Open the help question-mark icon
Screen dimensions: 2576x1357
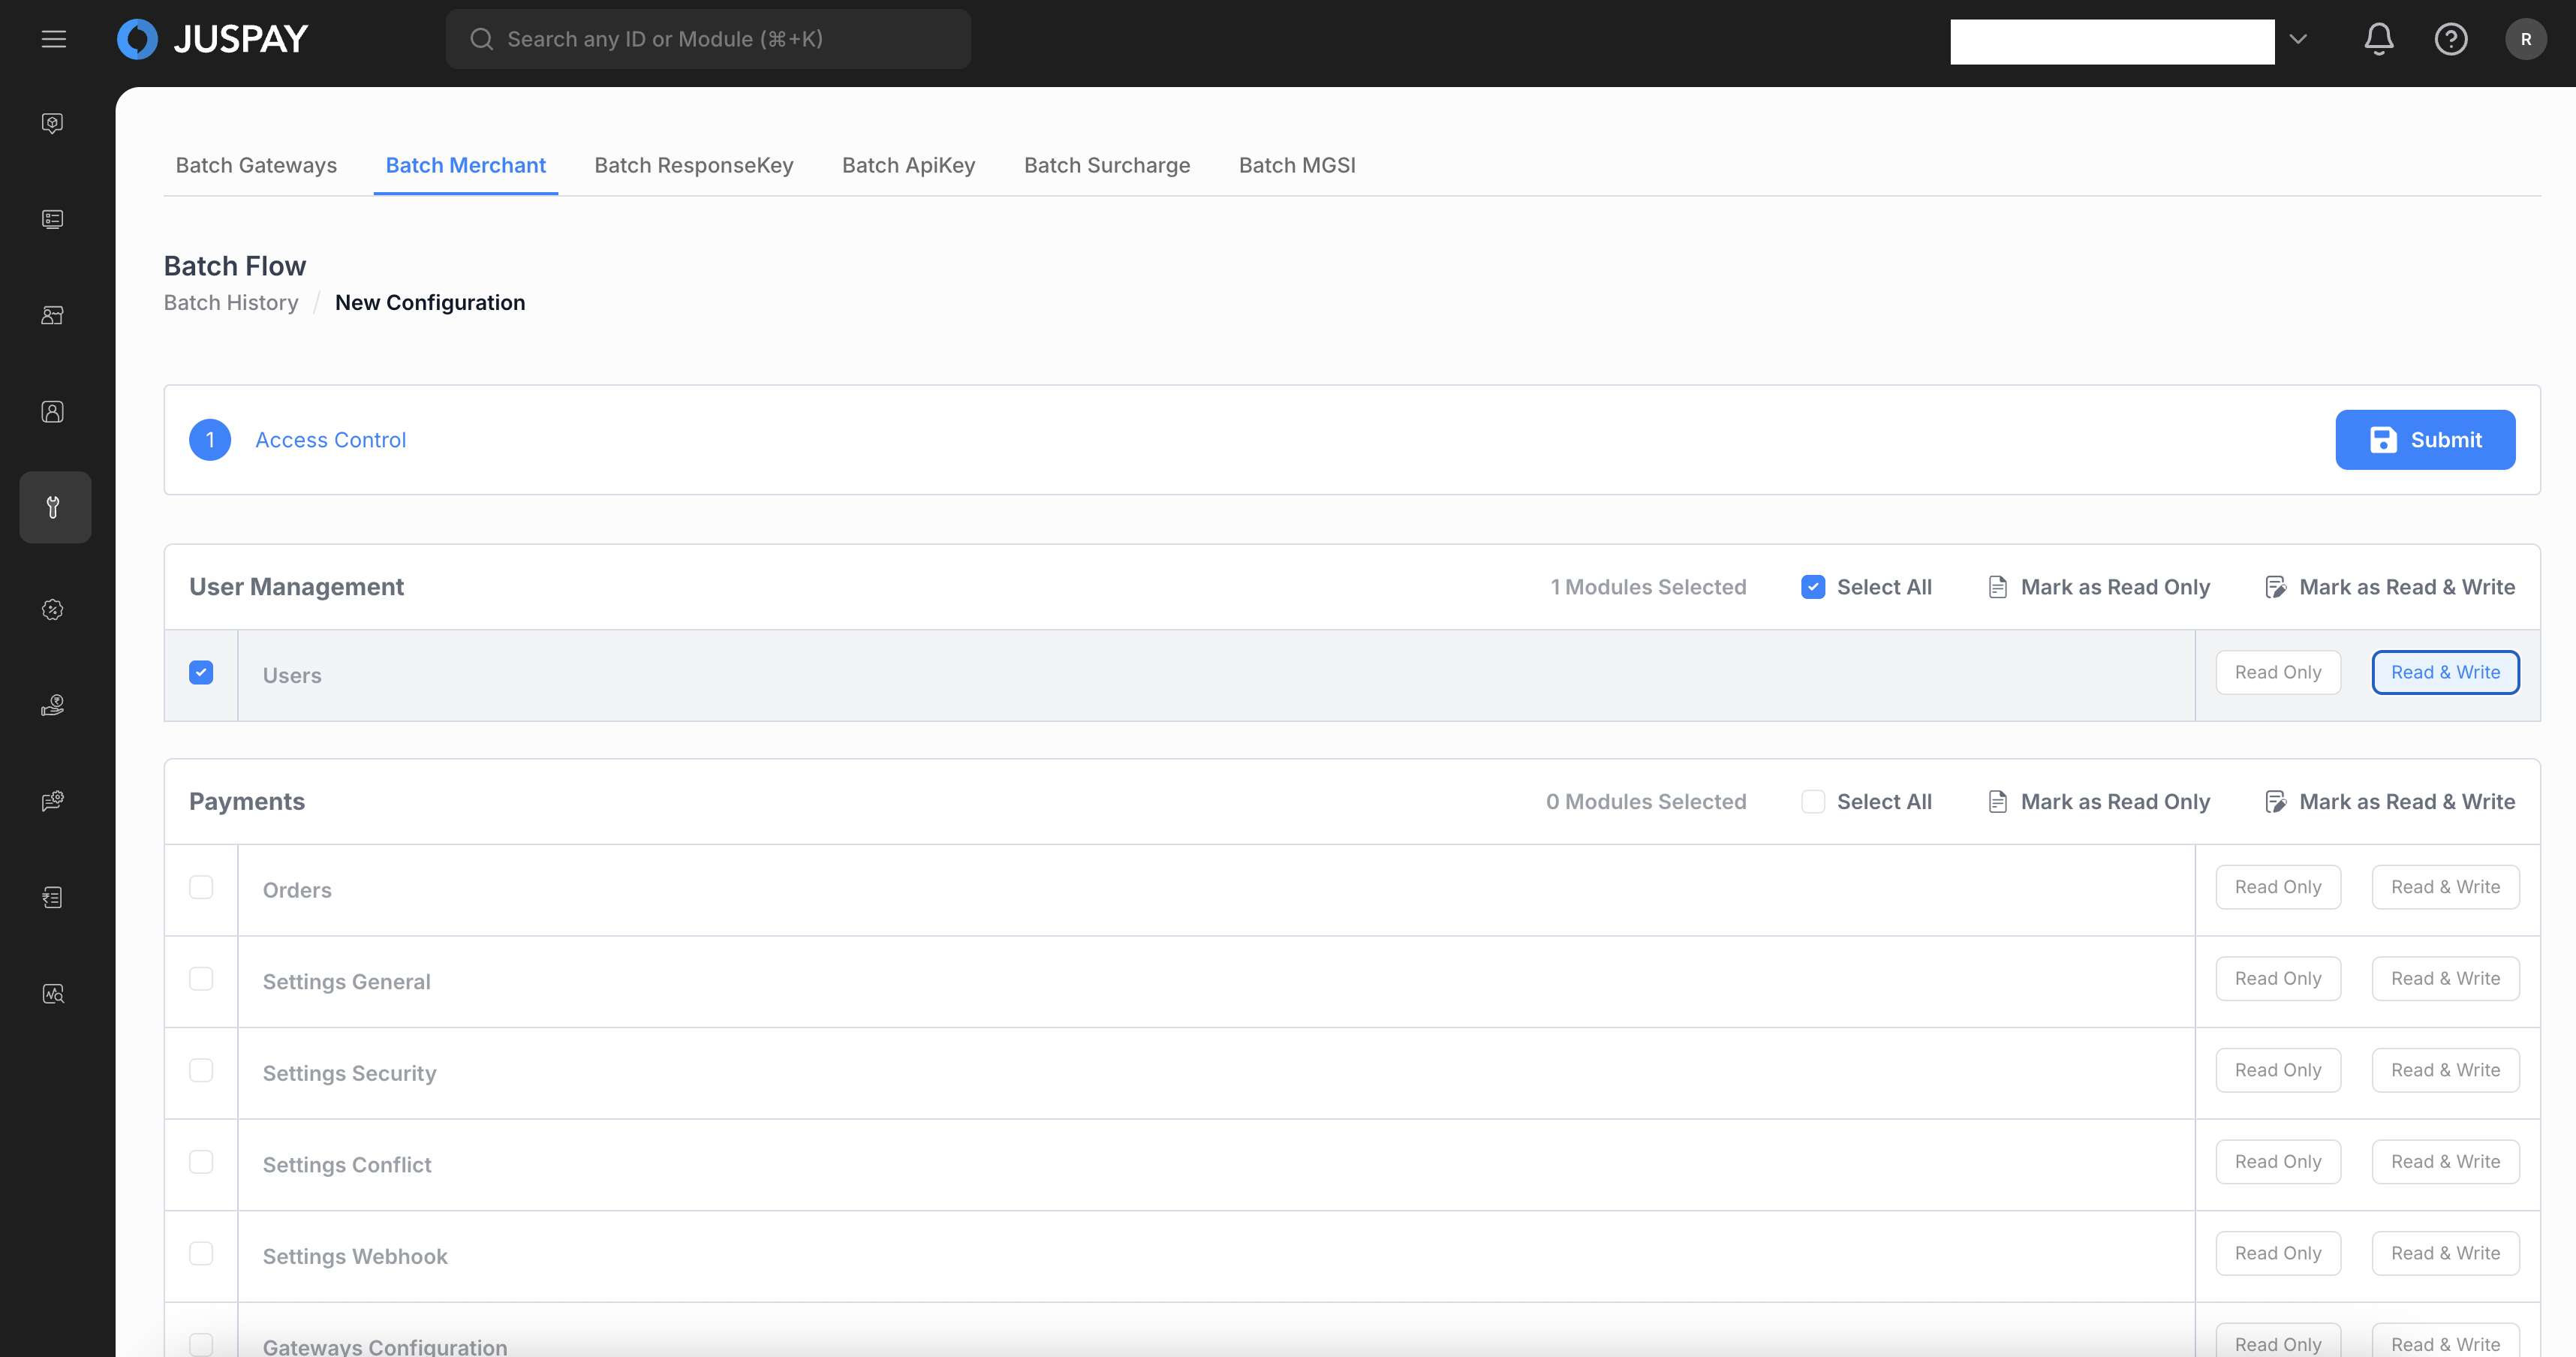[x=2450, y=39]
